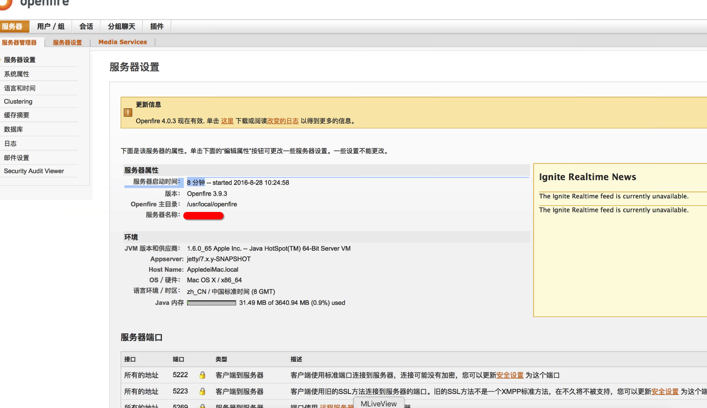Click the 类型 column header
707x408 pixels.
pyautogui.click(x=221, y=359)
